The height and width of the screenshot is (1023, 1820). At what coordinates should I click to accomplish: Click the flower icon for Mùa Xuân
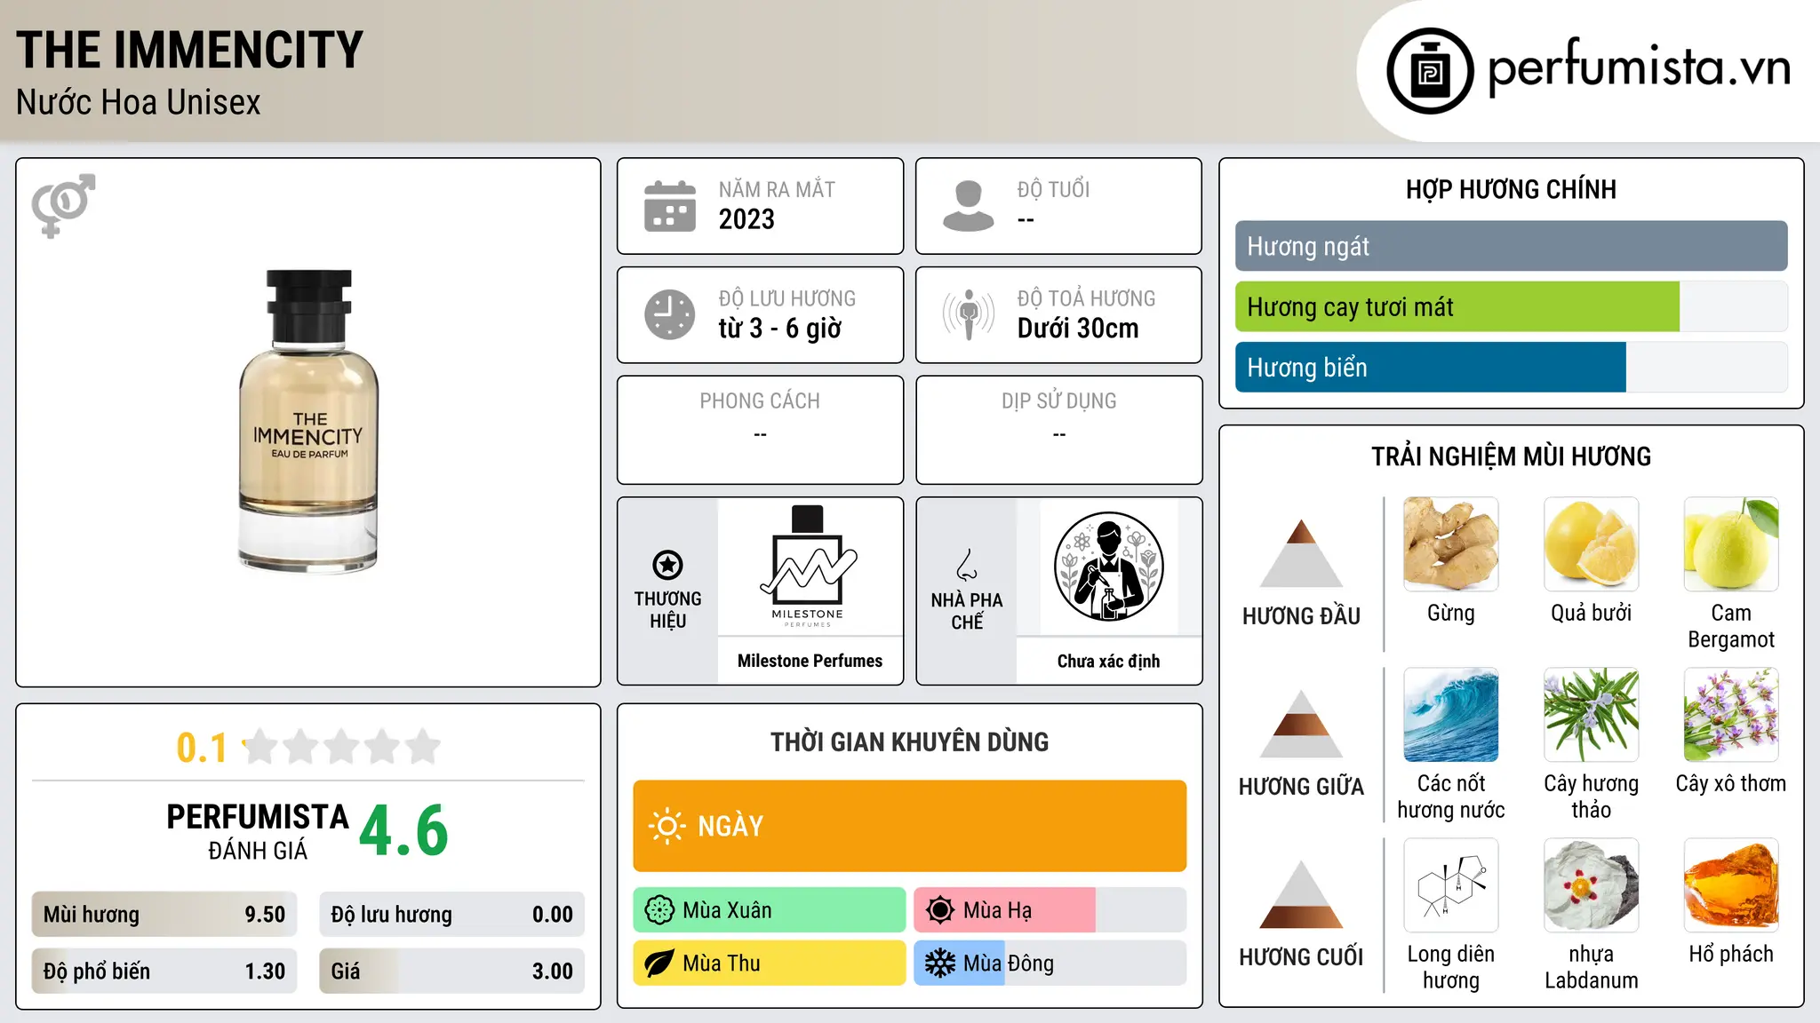tap(659, 910)
